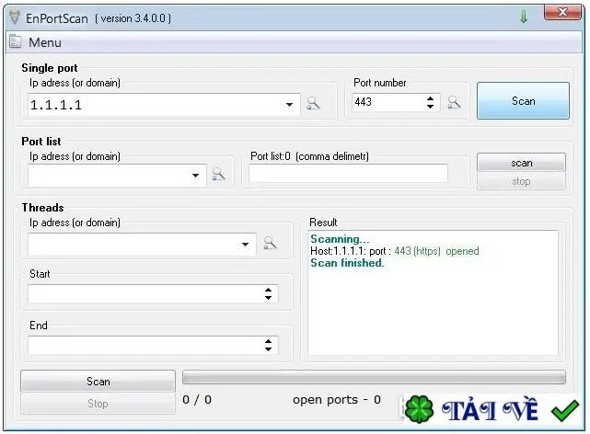Screen dimensions: 590x434
Task: Click the blue Single port Scan button
Action: coord(523,101)
